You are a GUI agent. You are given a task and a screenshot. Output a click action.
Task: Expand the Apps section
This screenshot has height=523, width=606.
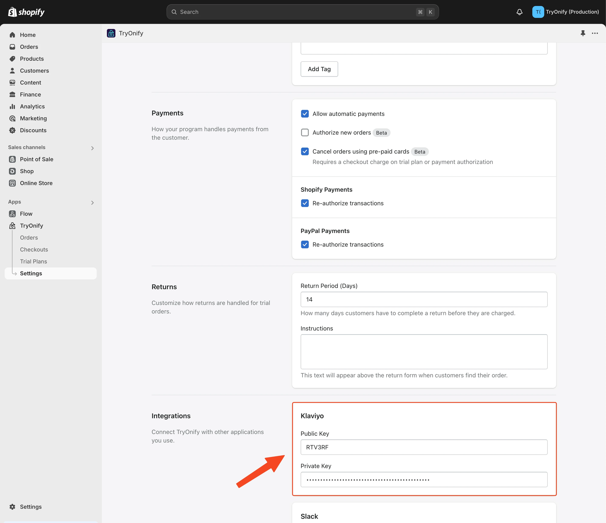[92, 202]
